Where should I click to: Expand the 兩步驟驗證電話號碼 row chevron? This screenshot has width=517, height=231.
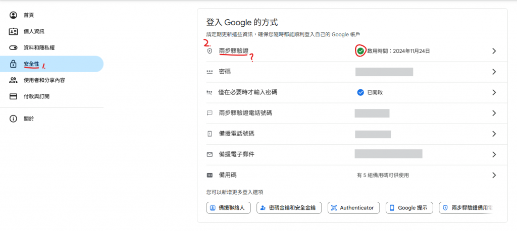[494, 113]
